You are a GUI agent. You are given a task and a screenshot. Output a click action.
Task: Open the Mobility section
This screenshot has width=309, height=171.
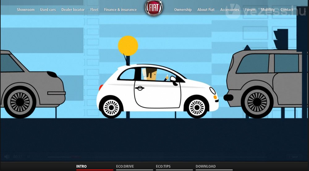click(x=268, y=10)
